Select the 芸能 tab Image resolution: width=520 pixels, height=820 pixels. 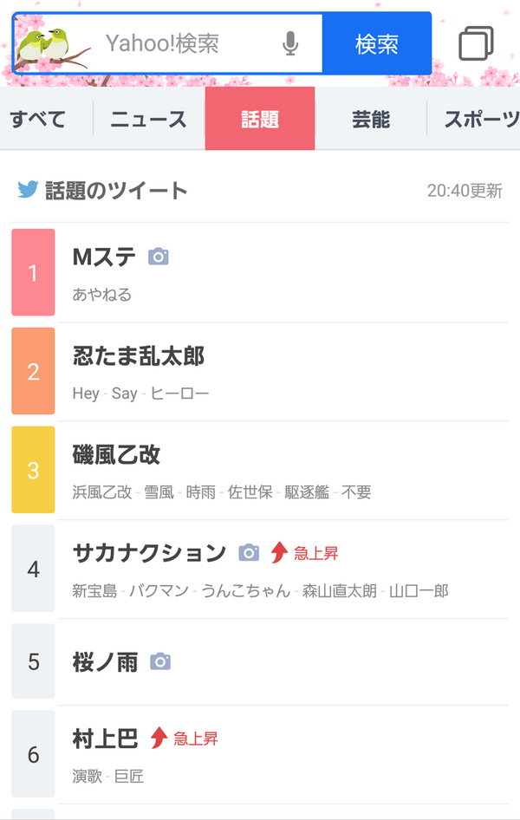(x=371, y=120)
